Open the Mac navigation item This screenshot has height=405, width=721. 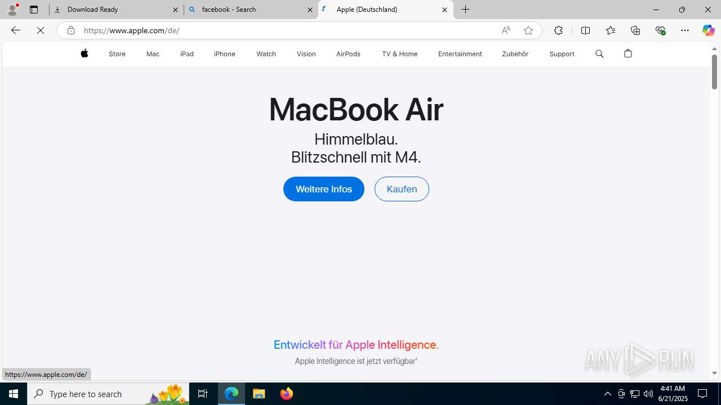153,54
